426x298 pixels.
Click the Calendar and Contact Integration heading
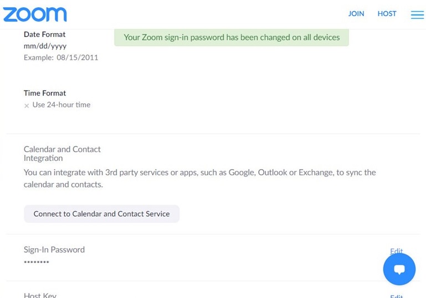click(x=62, y=153)
